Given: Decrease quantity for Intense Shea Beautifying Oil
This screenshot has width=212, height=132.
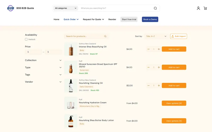Looking at the screenshot, I should pyautogui.click(x=148, y=49).
